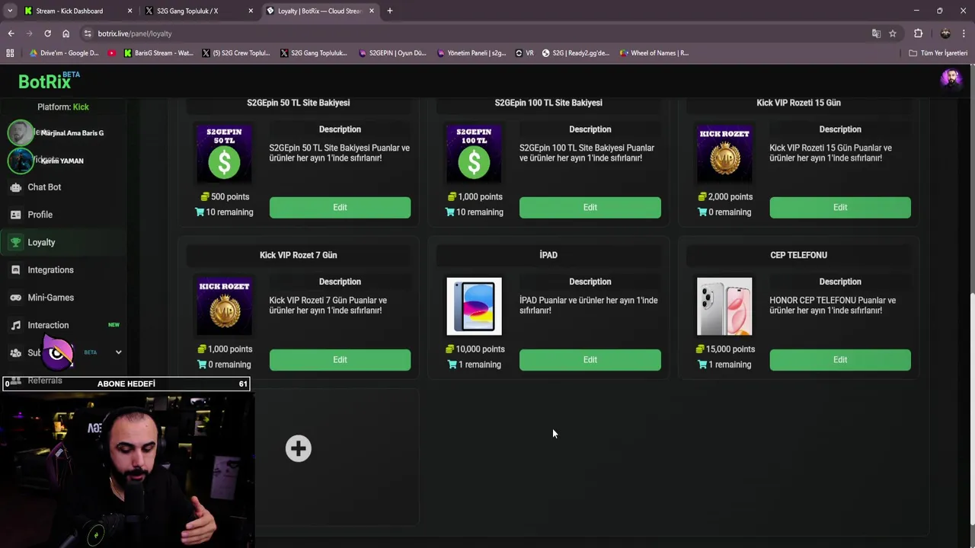This screenshot has width=975, height=548.
Task: Open Chat Bot menu item
Action: (x=44, y=187)
